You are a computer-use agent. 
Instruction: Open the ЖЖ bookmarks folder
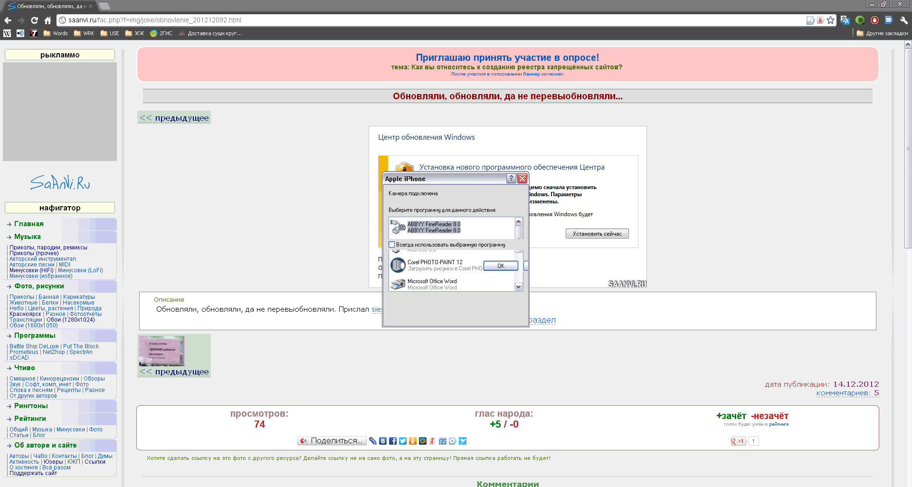[134, 33]
